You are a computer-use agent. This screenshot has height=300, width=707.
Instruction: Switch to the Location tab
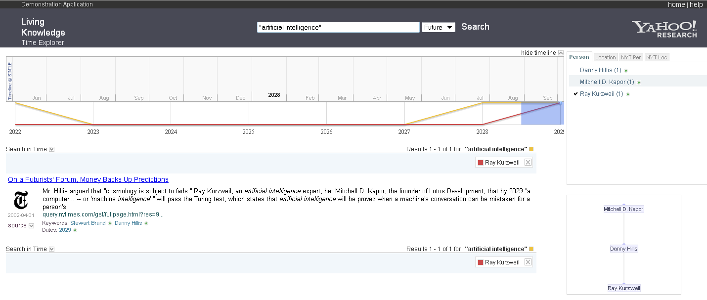[x=606, y=57]
